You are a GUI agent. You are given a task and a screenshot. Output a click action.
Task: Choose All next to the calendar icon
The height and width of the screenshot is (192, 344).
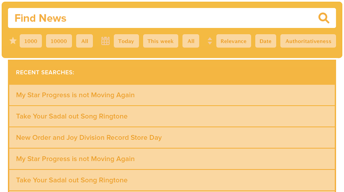pos(191,41)
